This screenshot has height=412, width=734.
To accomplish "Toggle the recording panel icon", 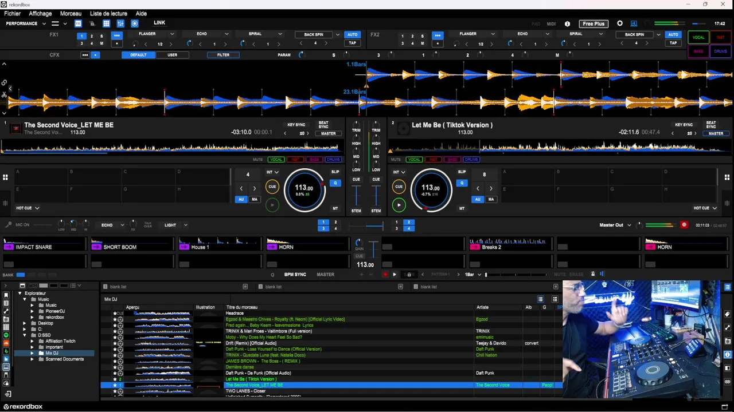I will (x=135, y=23).
